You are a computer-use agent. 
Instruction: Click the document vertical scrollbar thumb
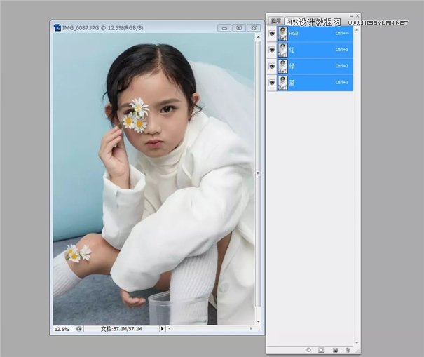258,174
